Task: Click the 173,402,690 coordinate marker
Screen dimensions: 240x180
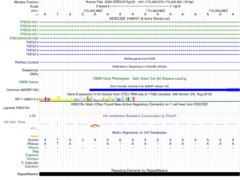Action: tap(218, 11)
